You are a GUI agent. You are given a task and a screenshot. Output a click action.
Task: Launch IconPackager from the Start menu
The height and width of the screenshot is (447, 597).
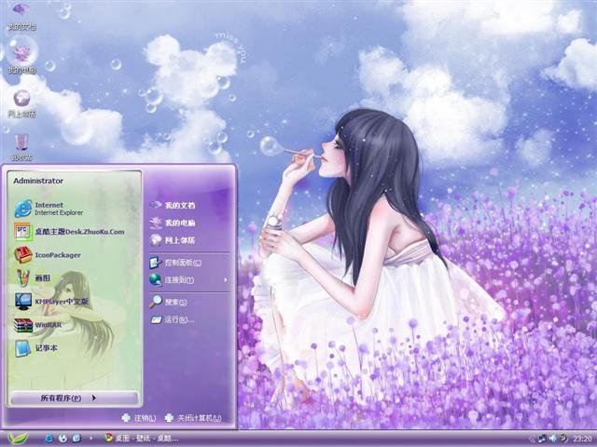tap(48, 254)
